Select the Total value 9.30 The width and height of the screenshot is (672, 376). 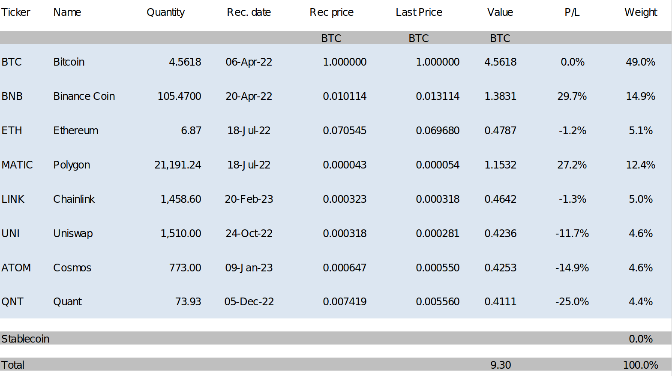(501, 365)
